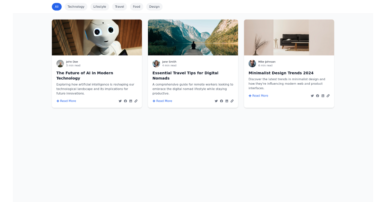Viewport: 386px width, 202px height.
Task: Copy the link for the Travel Tips article
Action: [x=232, y=101]
